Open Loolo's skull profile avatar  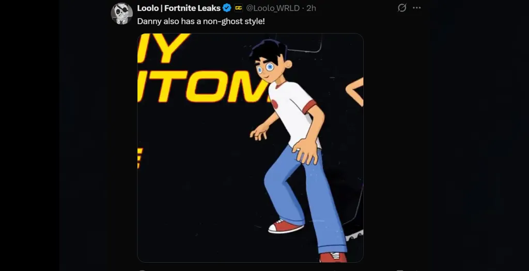coord(121,13)
